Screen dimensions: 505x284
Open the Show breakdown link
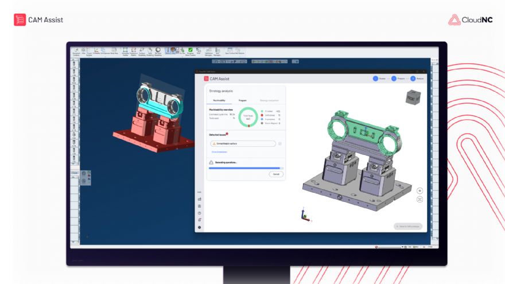pos(219,152)
